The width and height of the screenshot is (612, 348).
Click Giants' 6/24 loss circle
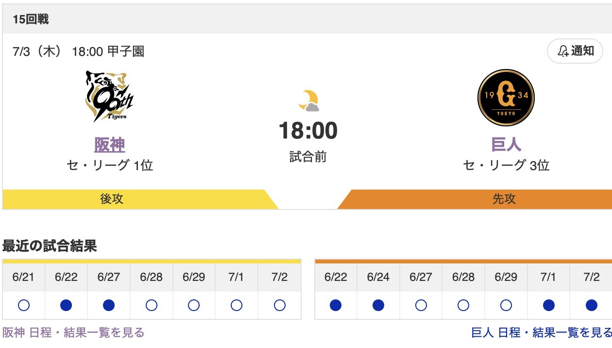point(378,305)
